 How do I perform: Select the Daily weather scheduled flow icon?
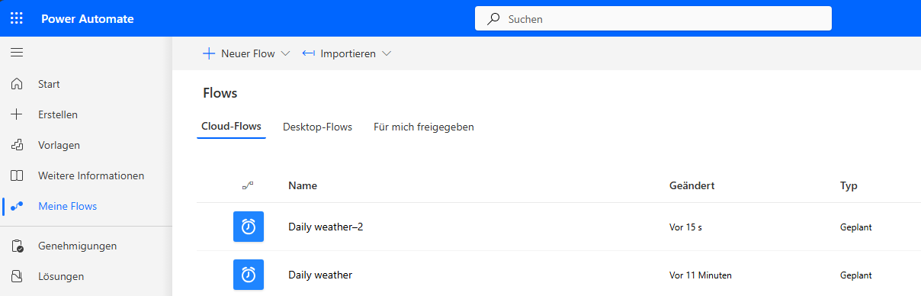pos(249,275)
